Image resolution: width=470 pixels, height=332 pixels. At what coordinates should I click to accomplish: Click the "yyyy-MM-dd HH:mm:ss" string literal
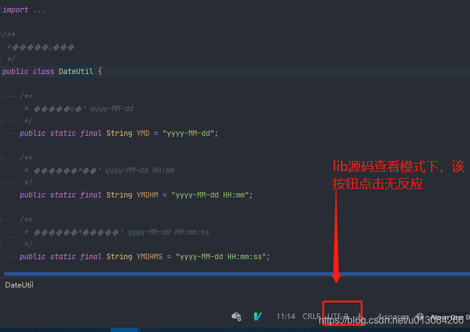[221, 257]
